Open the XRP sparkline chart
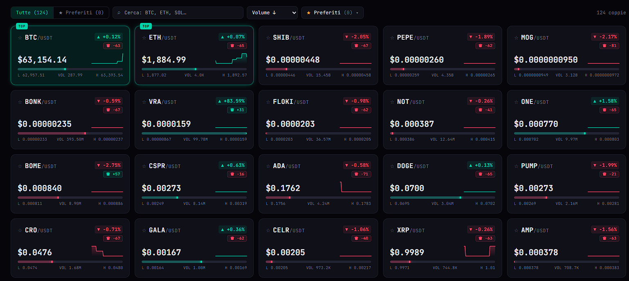The height and width of the screenshot is (281, 629). point(480,251)
